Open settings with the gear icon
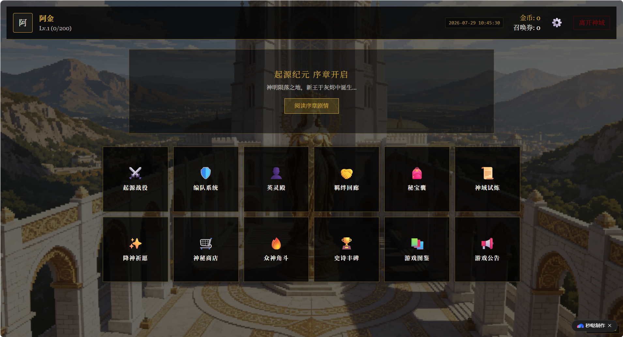623x337 pixels. tap(557, 23)
